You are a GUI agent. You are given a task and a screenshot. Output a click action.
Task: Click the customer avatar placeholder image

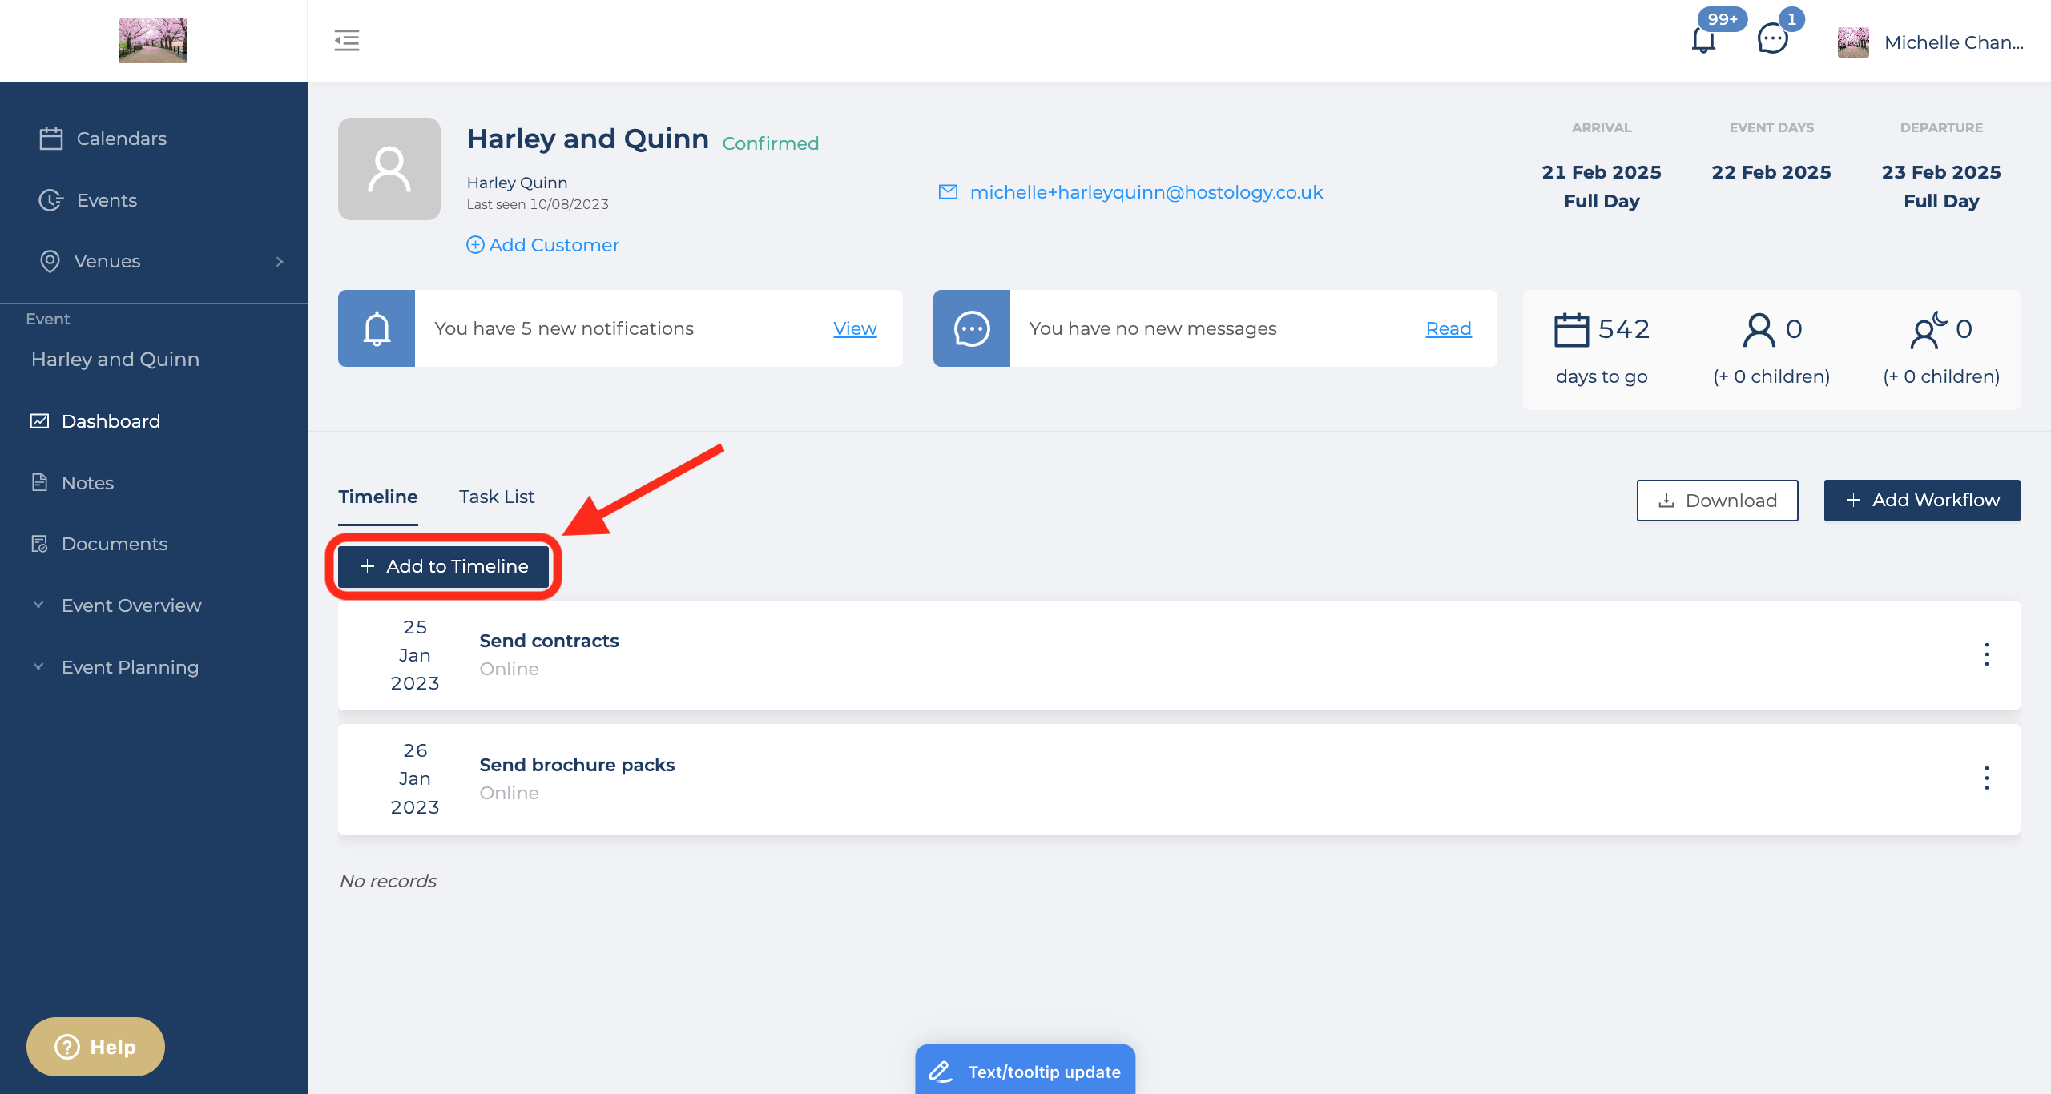[x=389, y=169]
